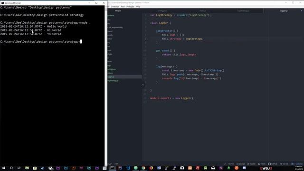
Task: Click the 'log(message) {' code line
Action: 166,66
